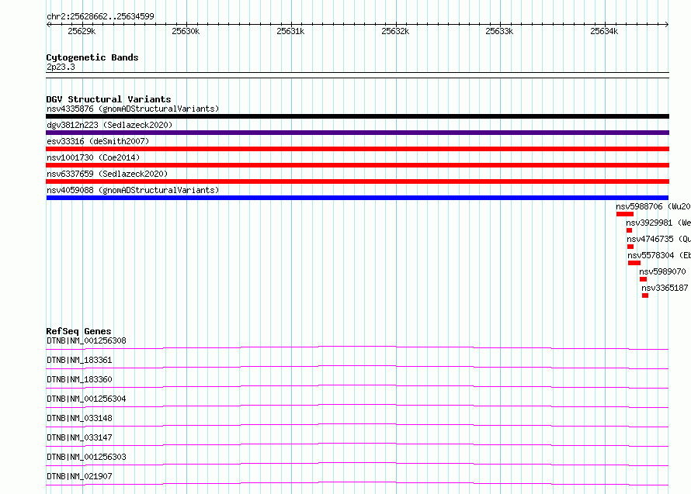Screen dimensions: 691x494
Task: Click the red bar for nsv1001730
Action: [357, 165]
